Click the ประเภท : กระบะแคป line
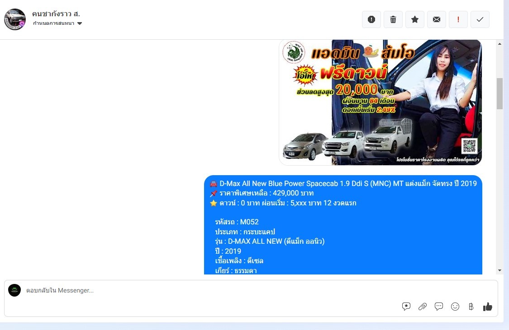The image size is (509, 330). click(245, 232)
